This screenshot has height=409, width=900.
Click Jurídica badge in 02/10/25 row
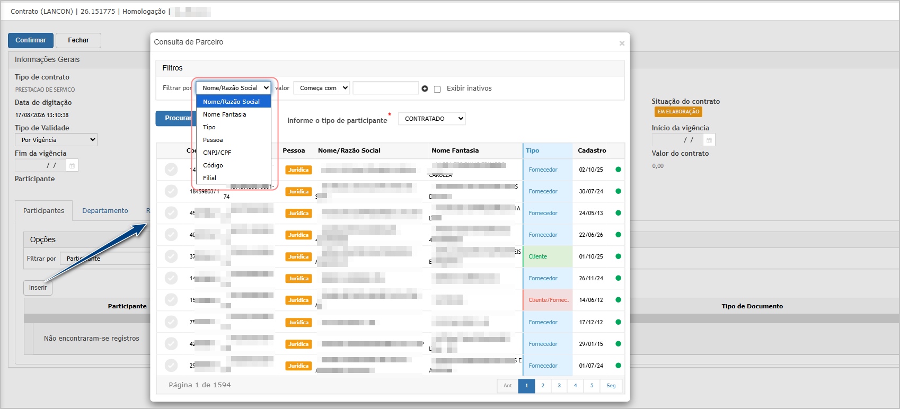298,170
